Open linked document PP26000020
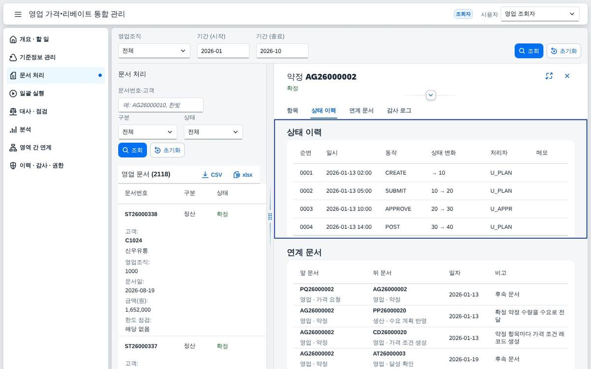Viewport: 591px width, 369px height. click(x=390, y=310)
